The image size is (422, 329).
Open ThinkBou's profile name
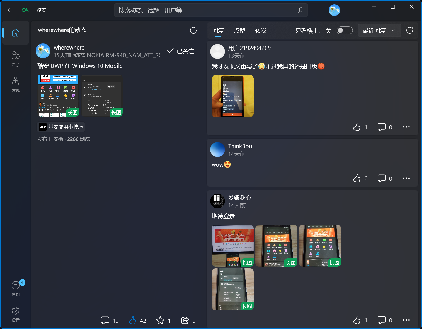(x=240, y=146)
